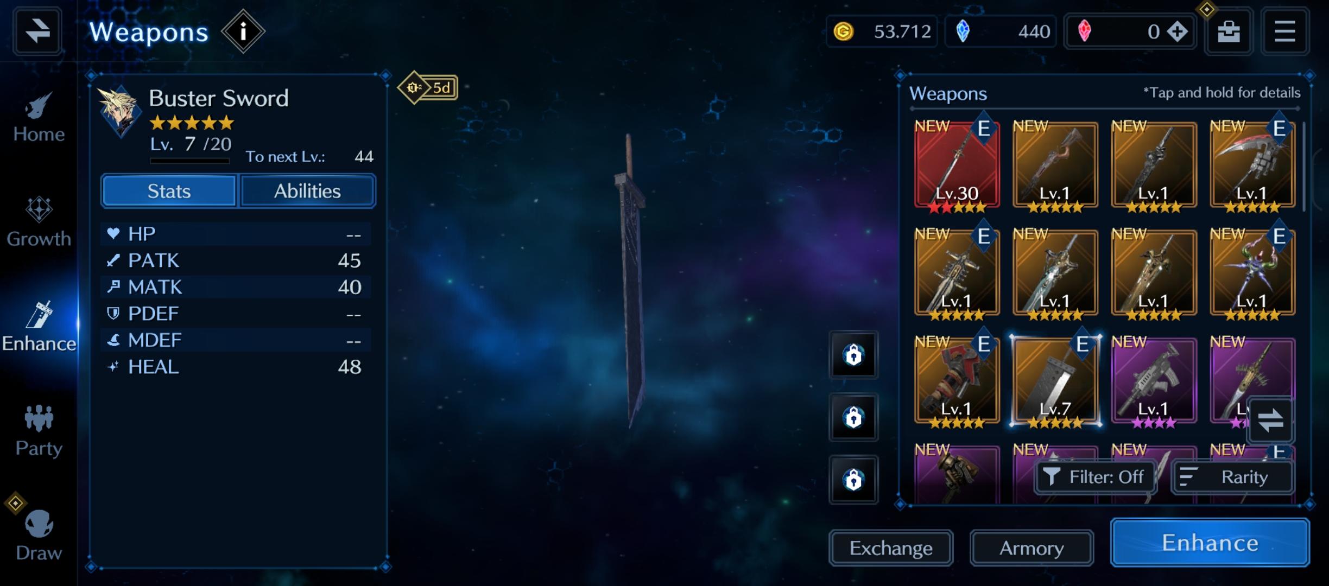
Task: Open the Weapons info diamond icon
Action: tap(243, 32)
